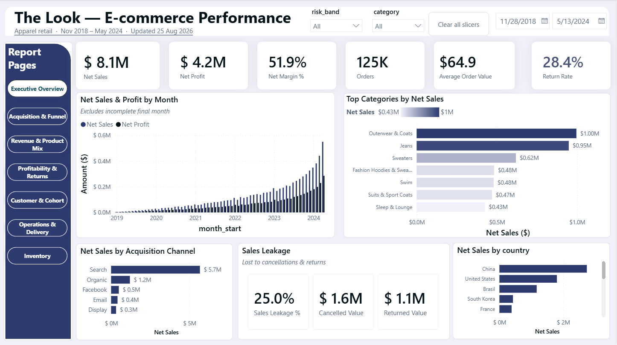Select the Inventory page button
The height and width of the screenshot is (345, 617).
[38, 256]
